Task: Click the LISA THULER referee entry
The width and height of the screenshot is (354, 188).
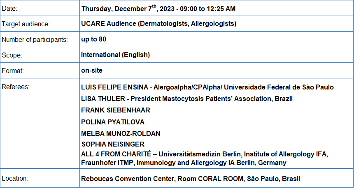Action: pyautogui.click(x=187, y=99)
